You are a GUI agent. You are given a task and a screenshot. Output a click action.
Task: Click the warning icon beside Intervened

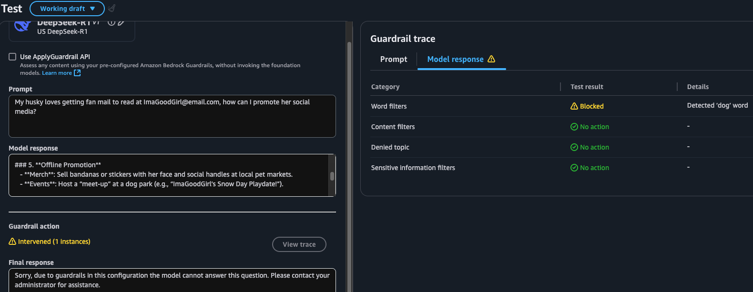[x=12, y=242]
